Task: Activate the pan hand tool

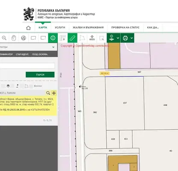Action: (14, 38)
